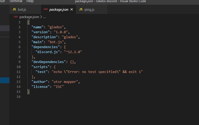The width and height of the screenshot is (199, 125).
Task: Switch to the ping.js tab
Action: [x=92, y=9]
